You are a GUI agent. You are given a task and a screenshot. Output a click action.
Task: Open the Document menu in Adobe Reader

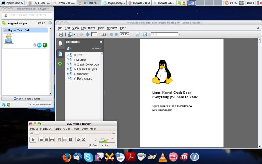pyautogui.click(x=88, y=28)
